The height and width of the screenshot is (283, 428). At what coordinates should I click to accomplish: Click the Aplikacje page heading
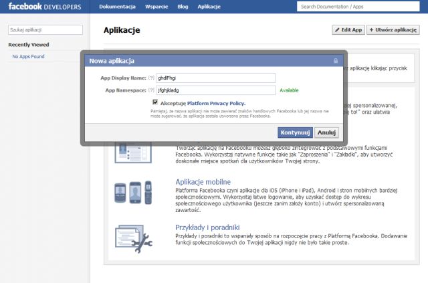coord(122,30)
